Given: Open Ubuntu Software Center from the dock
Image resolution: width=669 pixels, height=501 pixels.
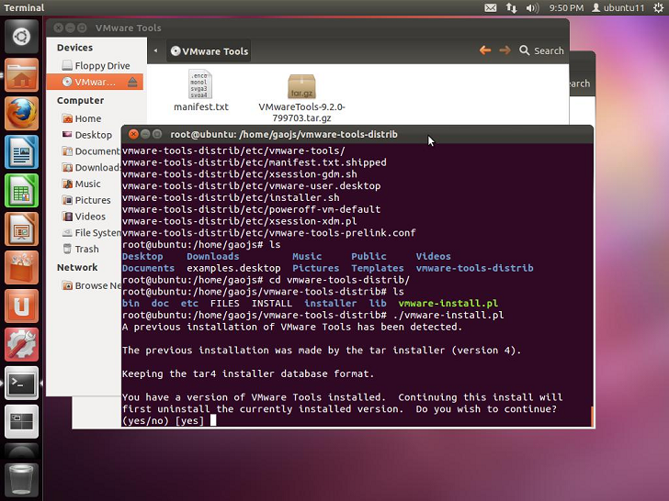Looking at the screenshot, I should tap(21, 268).
